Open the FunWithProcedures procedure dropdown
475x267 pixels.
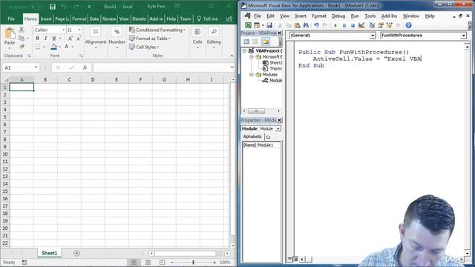click(463, 36)
